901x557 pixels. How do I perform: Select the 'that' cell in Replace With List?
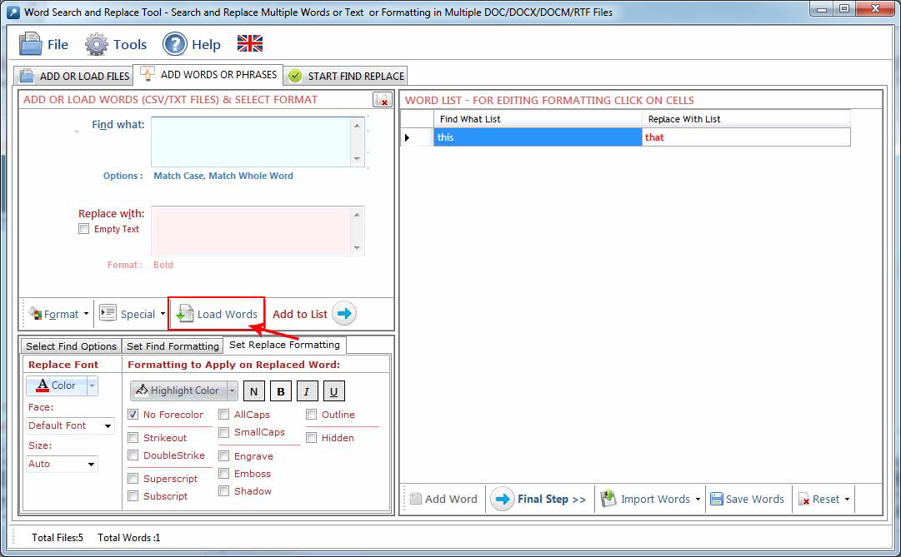click(747, 137)
